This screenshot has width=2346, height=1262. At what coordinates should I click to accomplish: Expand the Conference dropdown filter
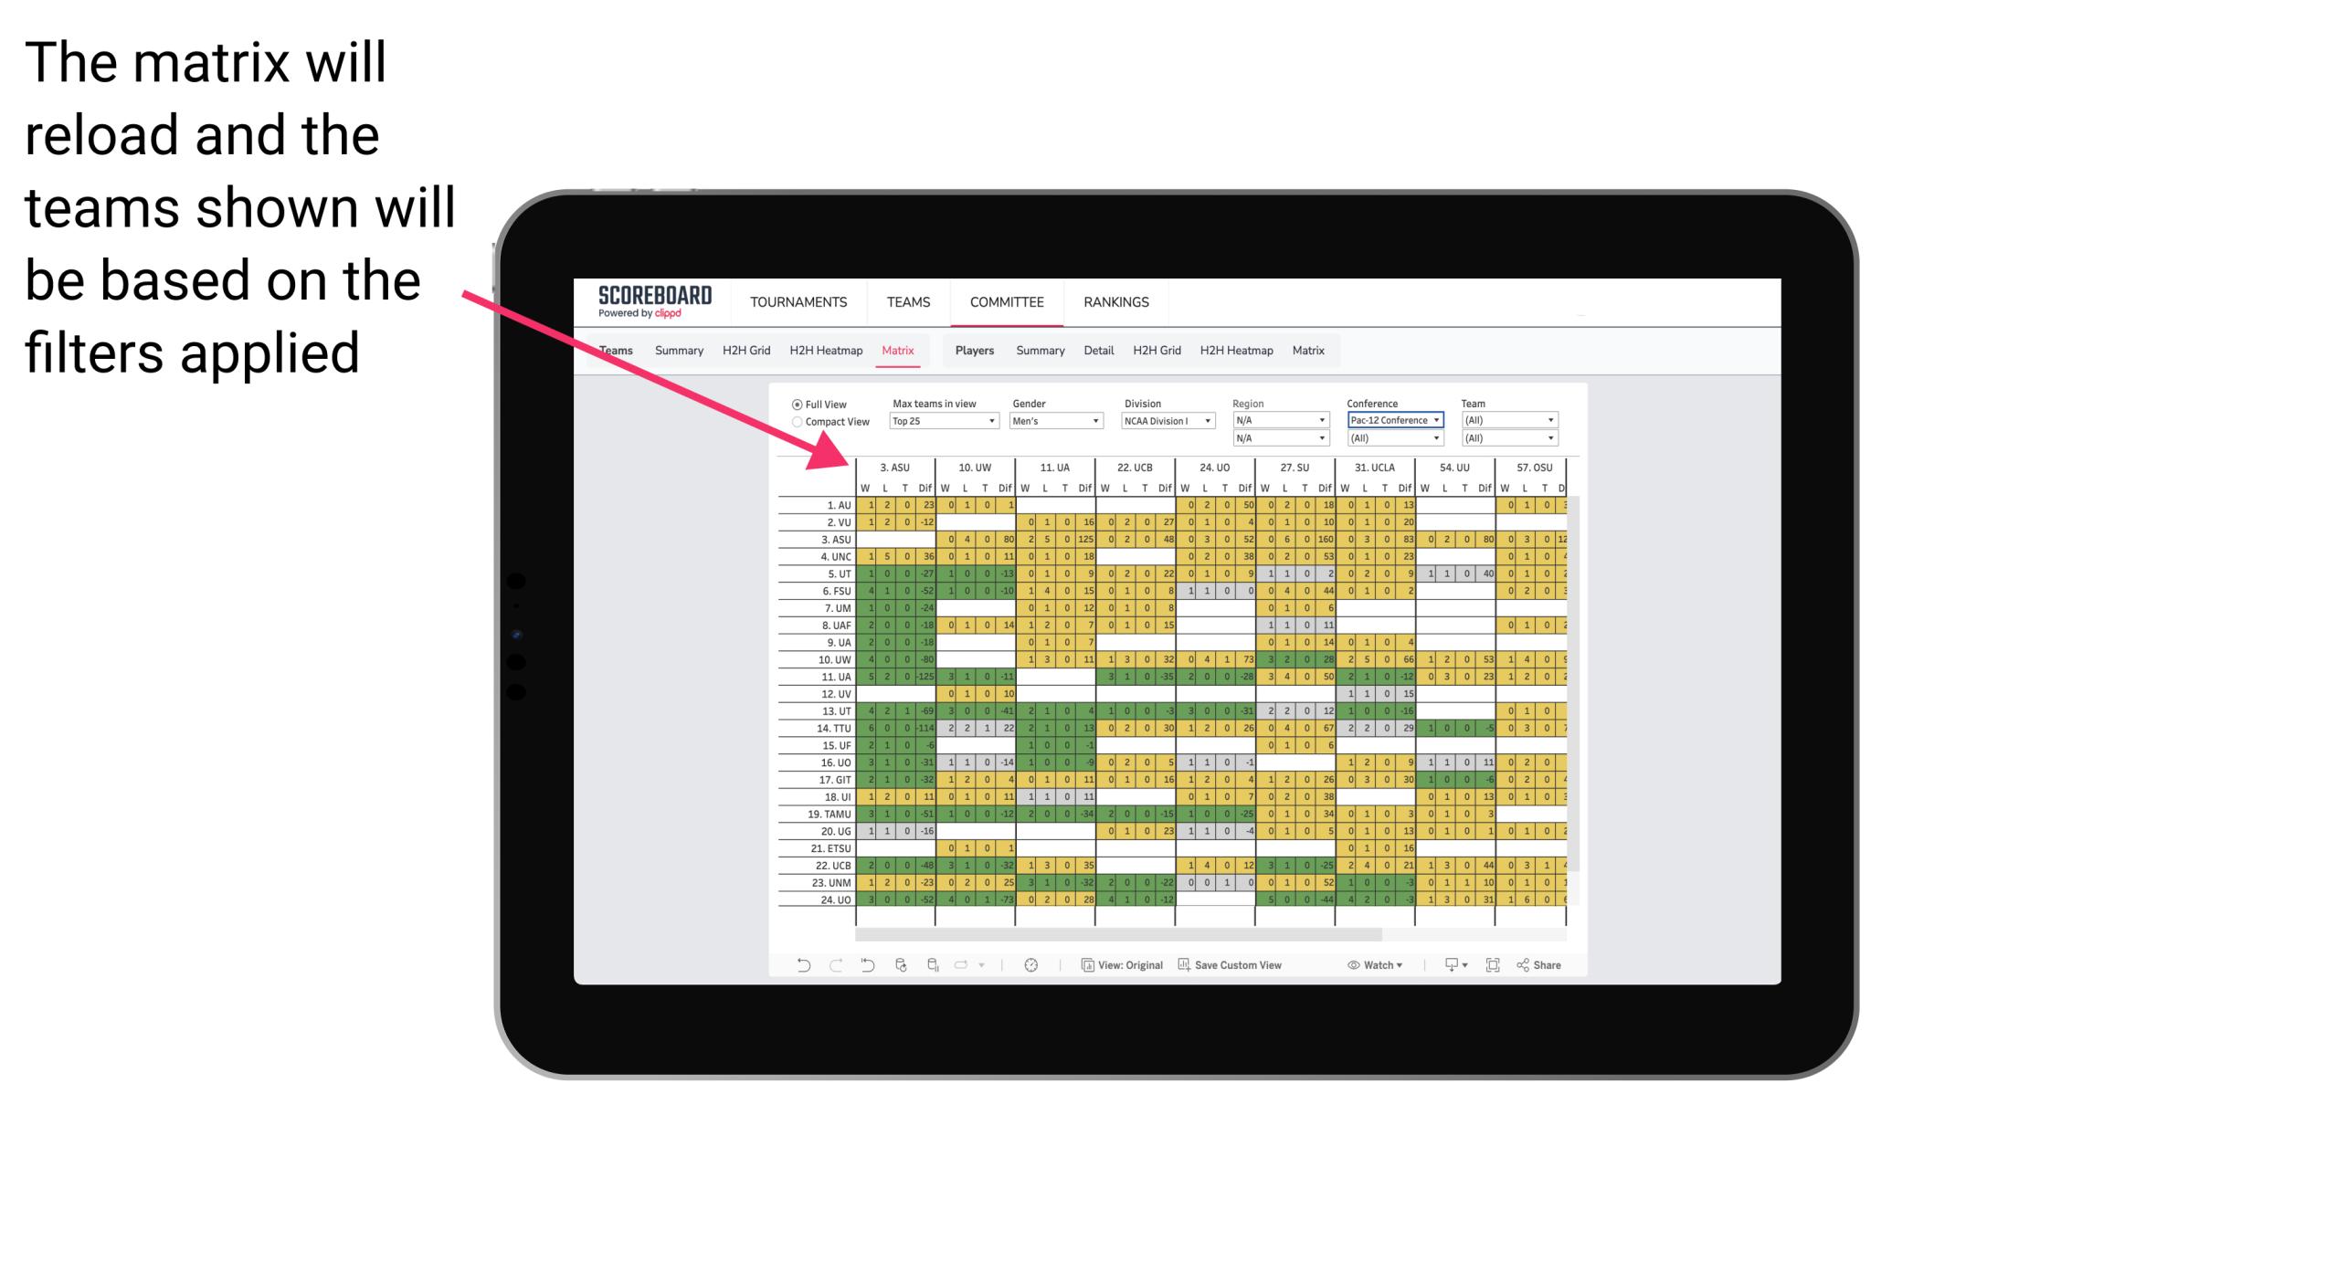click(x=1432, y=420)
